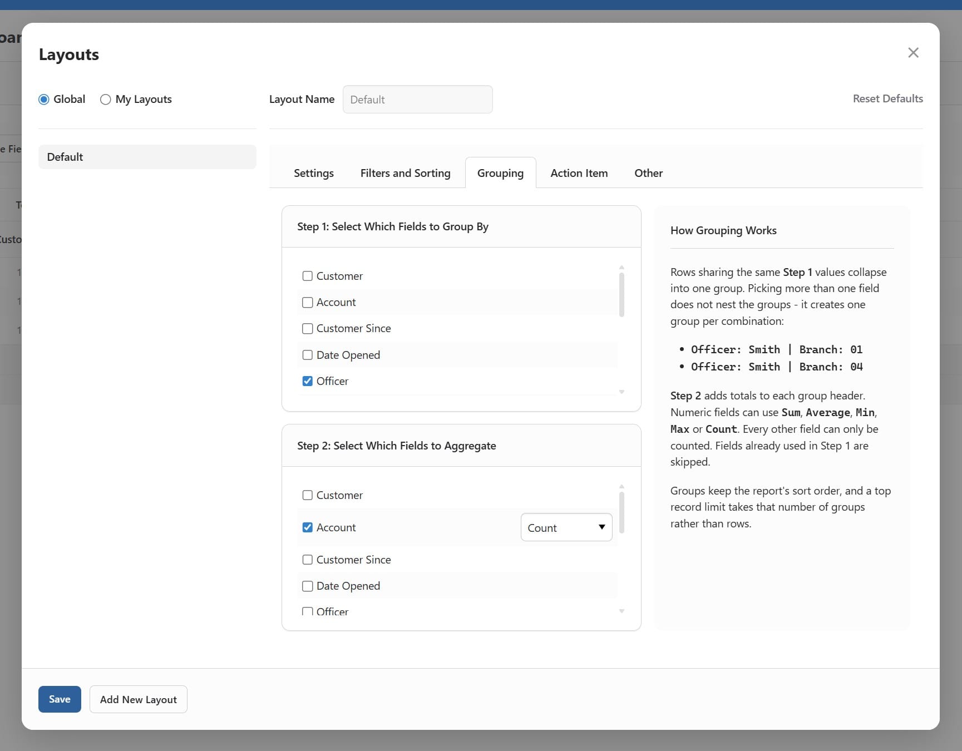The width and height of the screenshot is (962, 751).
Task: Click the Step 1 list scrollbar thumb
Action: click(x=621, y=294)
